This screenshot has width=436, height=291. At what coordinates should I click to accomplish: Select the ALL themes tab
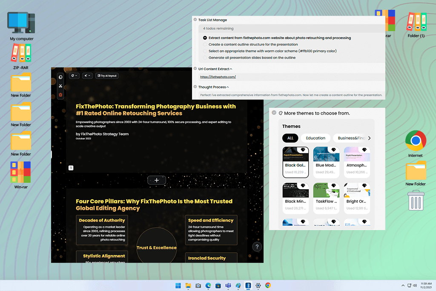pyautogui.click(x=290, y=138)
